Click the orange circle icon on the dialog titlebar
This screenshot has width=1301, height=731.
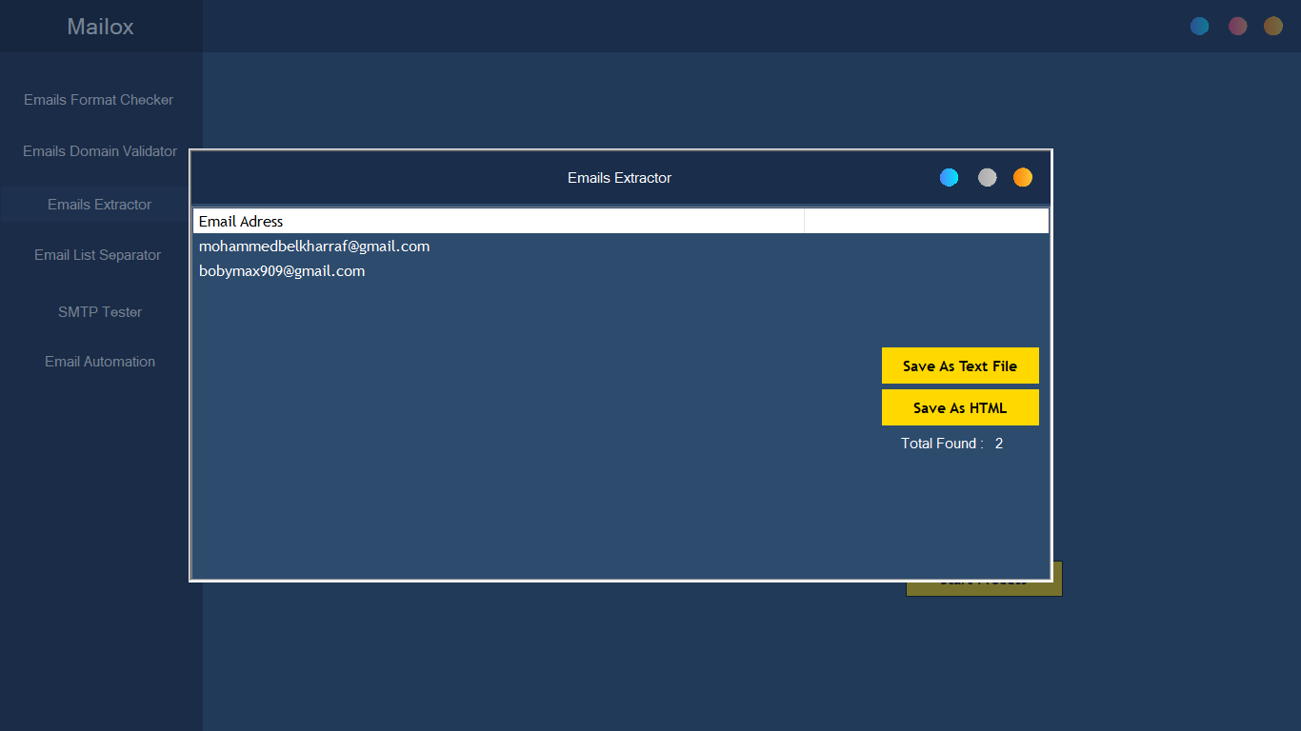pos(1022,177)
